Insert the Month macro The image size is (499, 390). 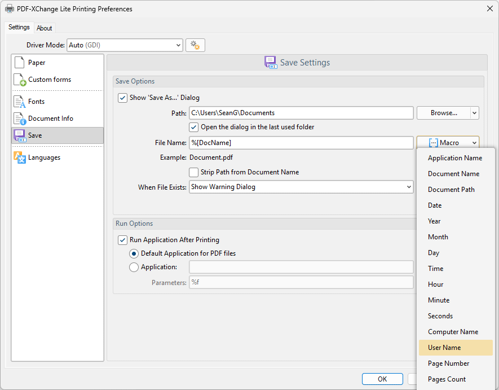456,237
